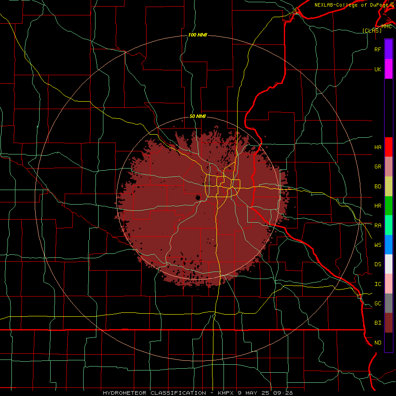
Task: Click the WS legend label
Action: (378, 245)
